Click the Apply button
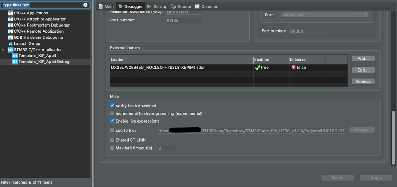Screen dimensions: 397x187 click(x=376, y=177)
